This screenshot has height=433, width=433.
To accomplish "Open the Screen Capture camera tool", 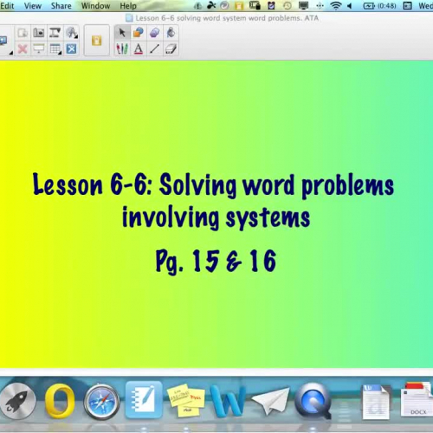I will pos(39,33).
